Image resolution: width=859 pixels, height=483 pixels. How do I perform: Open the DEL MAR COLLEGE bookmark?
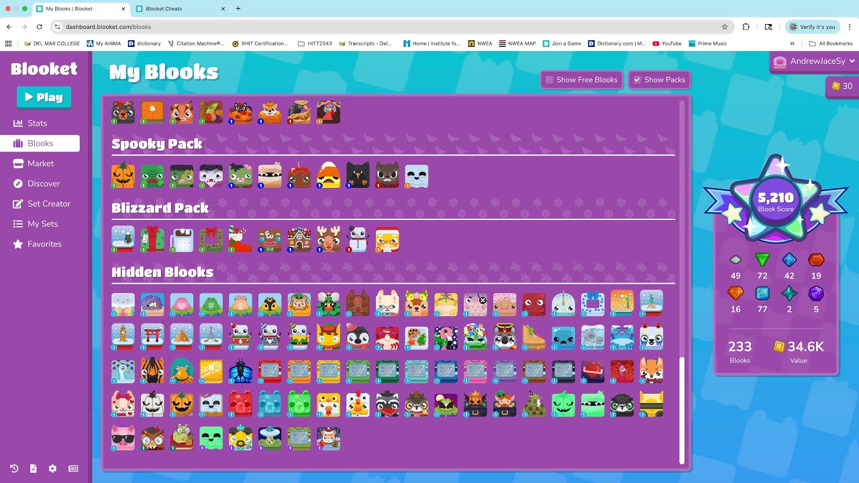pyautogui.click(x=52, y=44)
